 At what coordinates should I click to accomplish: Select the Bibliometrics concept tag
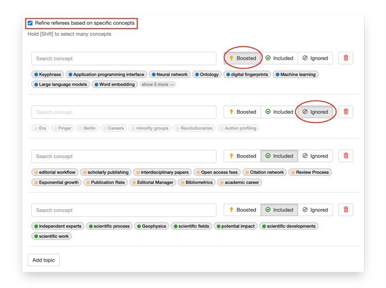[196, 183]
